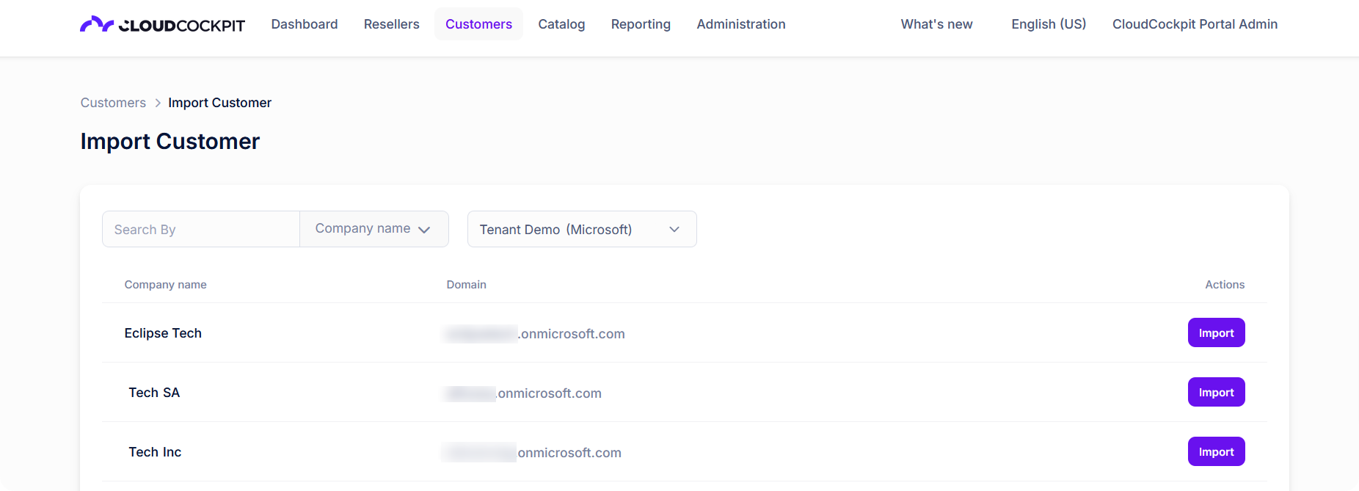
Task: Open the Dashboard menu item
Action: pyautogui.click(x=305, y=24)
